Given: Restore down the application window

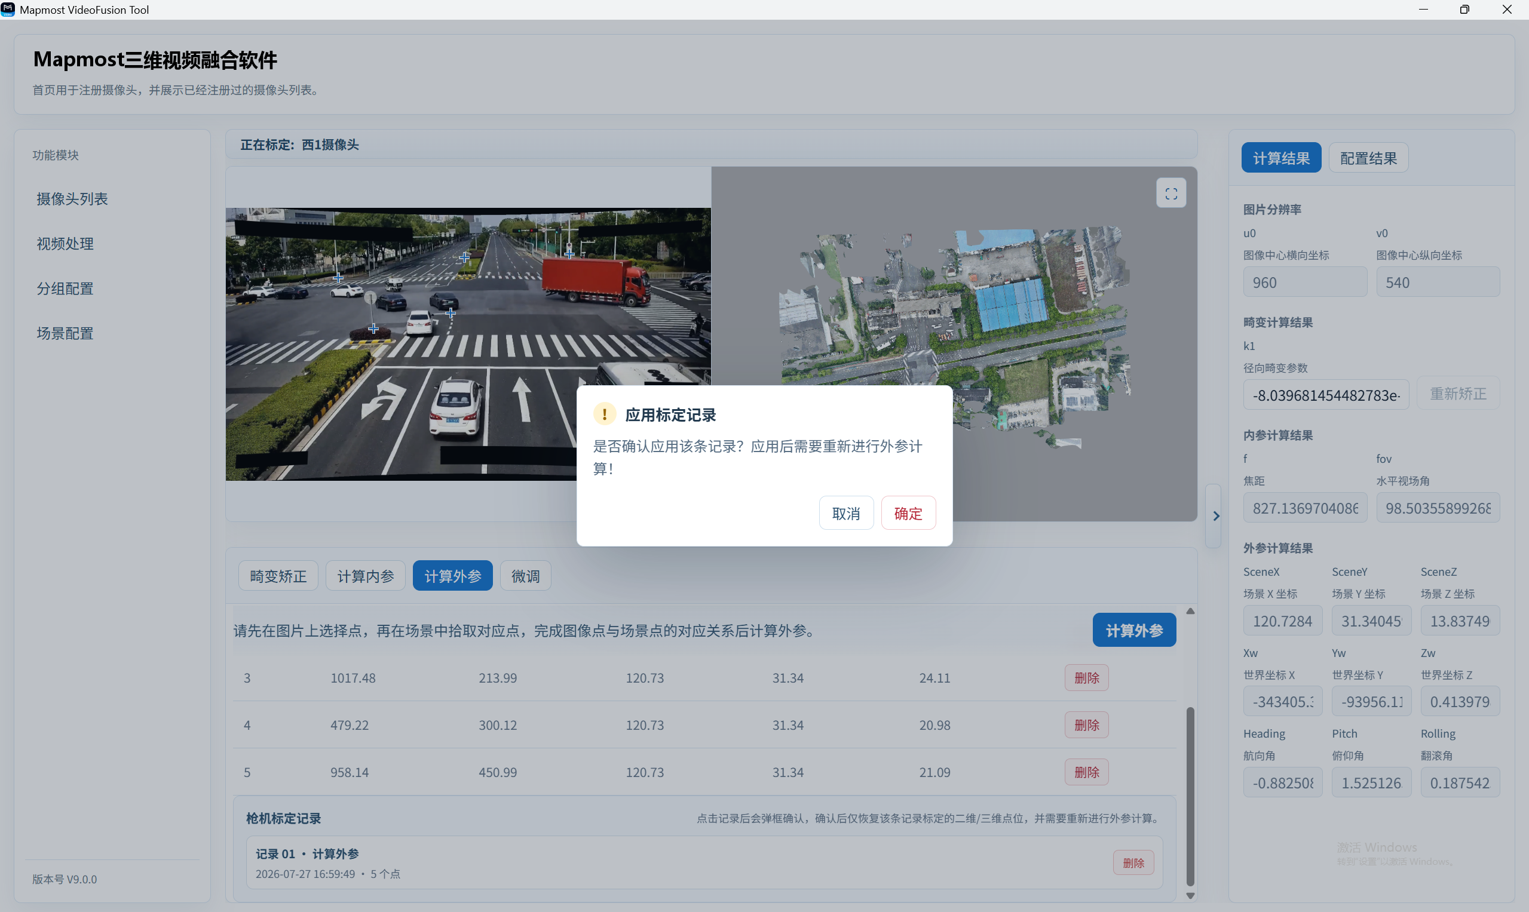Looking at the screenshot, I should coord(1464,9).
